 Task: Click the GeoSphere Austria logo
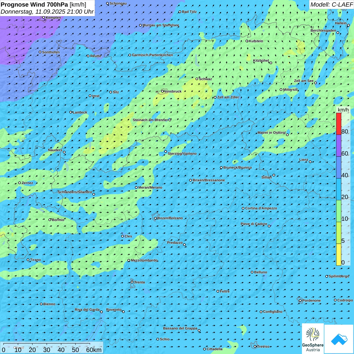point(313,339)
